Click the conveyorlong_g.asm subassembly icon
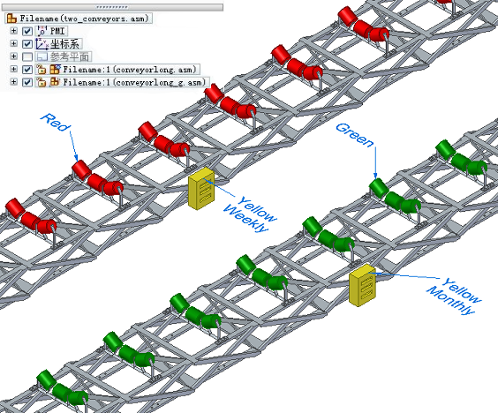Screen dimensions: 498x413 pos(56,82)
